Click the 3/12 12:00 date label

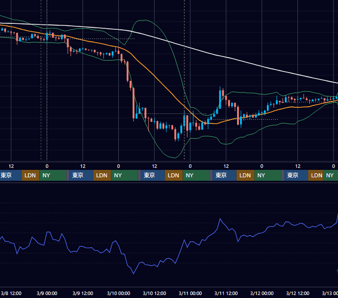297,293
